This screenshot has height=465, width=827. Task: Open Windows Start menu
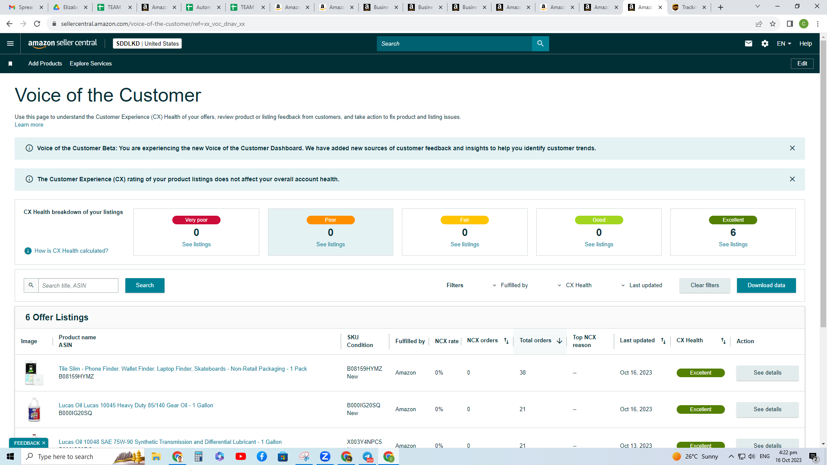[10, 456]
